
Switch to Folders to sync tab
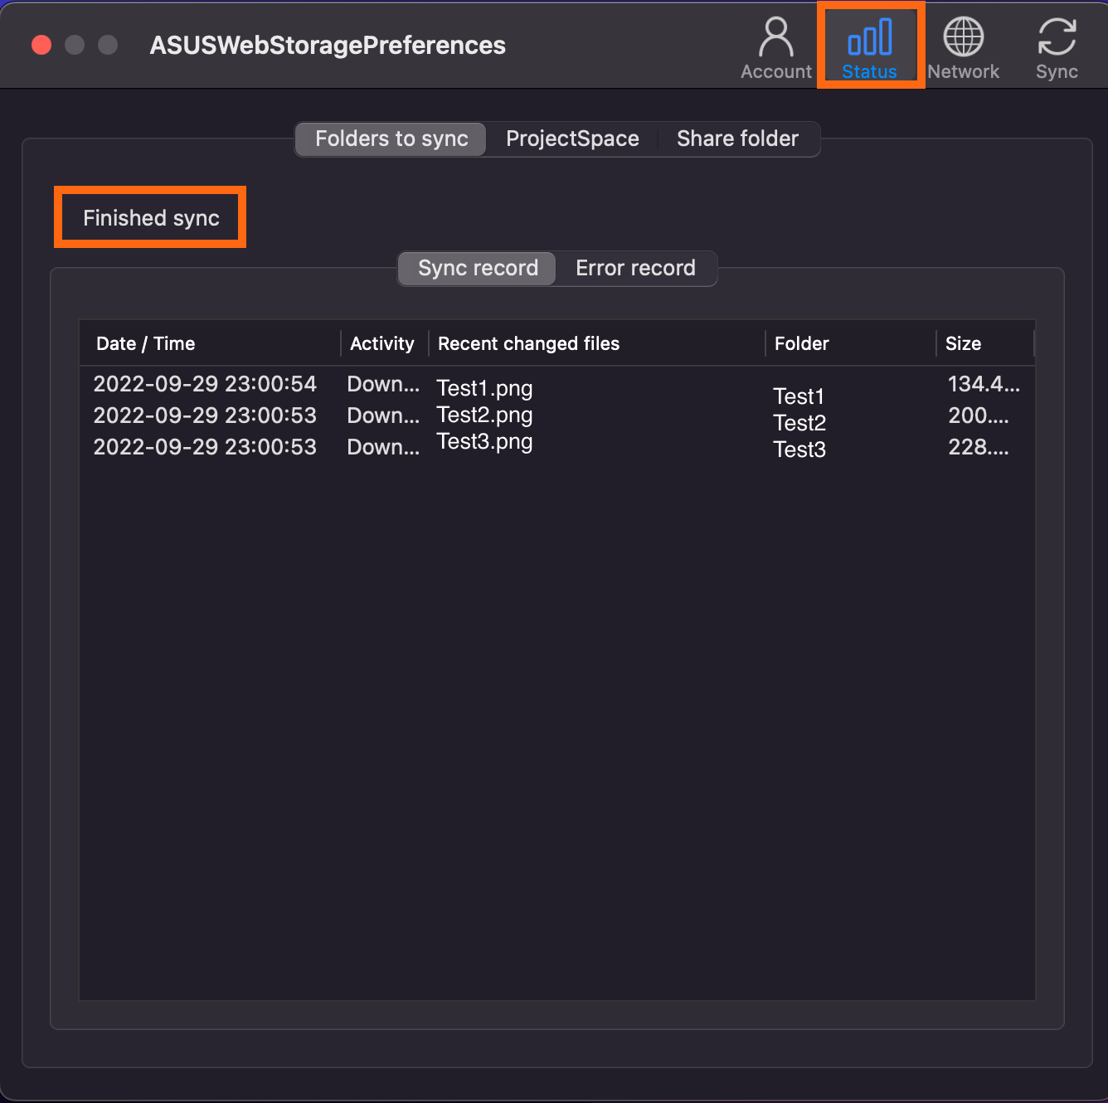[391, 138]
